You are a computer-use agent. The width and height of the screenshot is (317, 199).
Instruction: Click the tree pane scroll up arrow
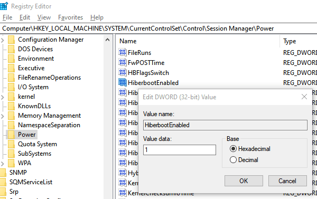[x=108, y=40]
